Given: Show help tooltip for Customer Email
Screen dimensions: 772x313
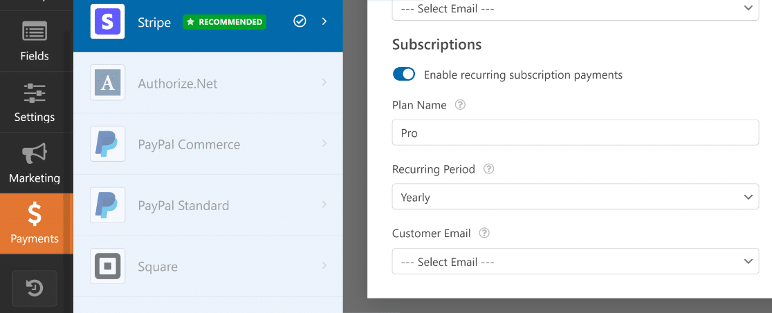Looking at the screenshot, I should pos(484,234).
